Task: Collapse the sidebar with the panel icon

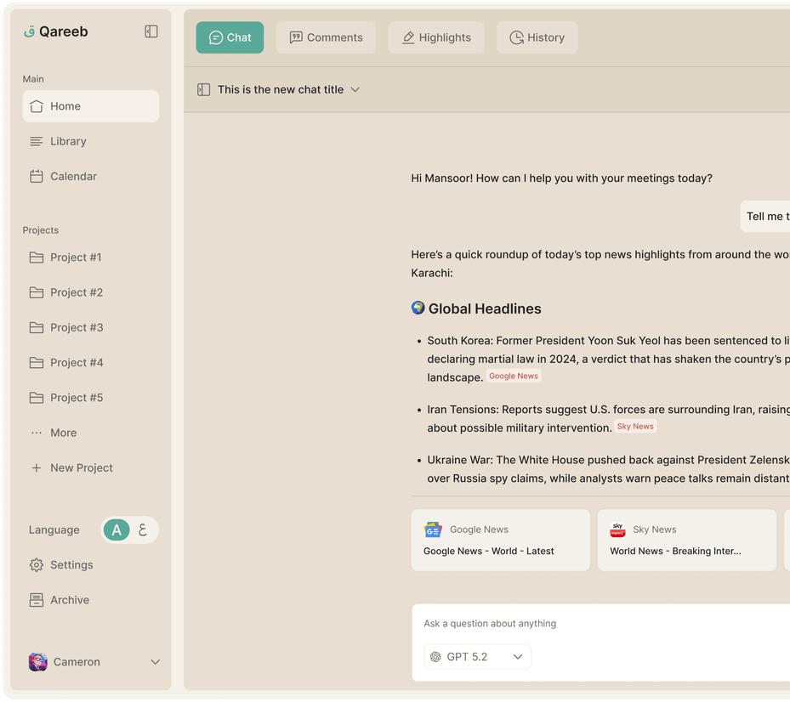Action: 151,31
